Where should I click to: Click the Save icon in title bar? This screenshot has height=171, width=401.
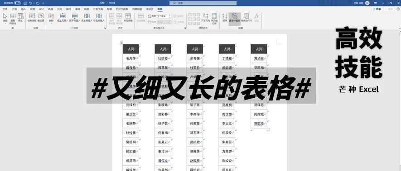click(25, 3)
